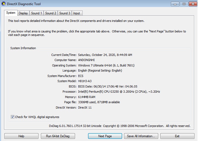Click the window title text
Viewport: 198px width, 141px height.
click(x=24, y=4)
